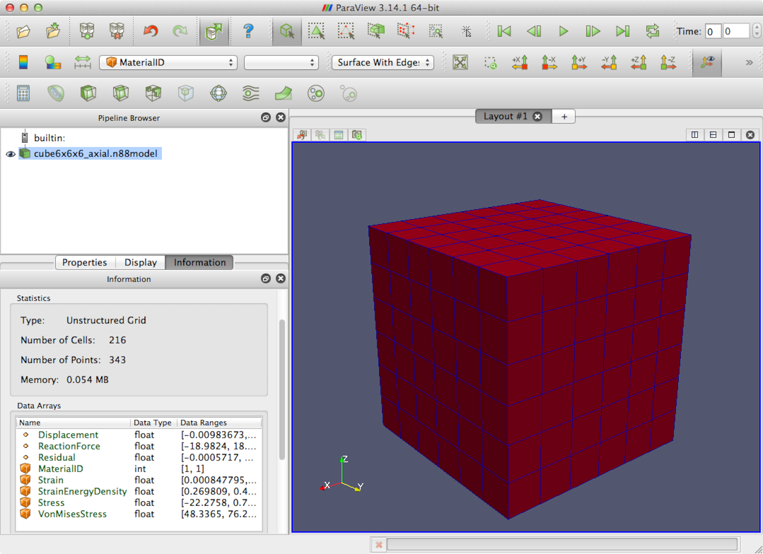Image resolution: width=763 pixels, height=554 pixels.
Task: Split the view horizontally
Action: [695, 135]
